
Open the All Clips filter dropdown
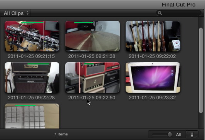coord(16,13)
